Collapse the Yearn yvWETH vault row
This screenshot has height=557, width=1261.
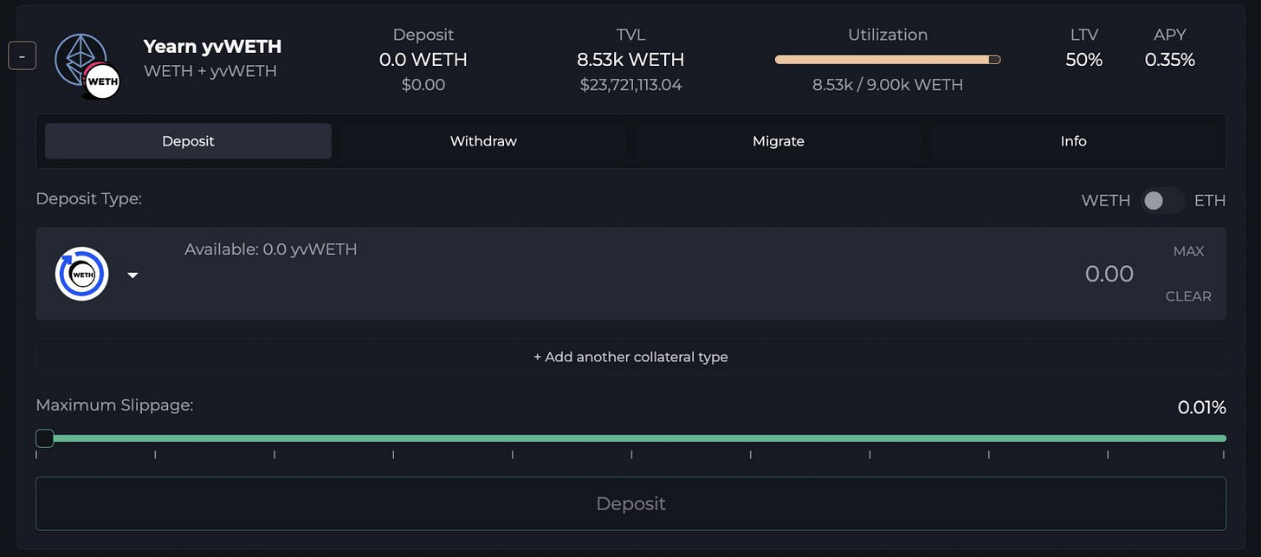point(22,56)
